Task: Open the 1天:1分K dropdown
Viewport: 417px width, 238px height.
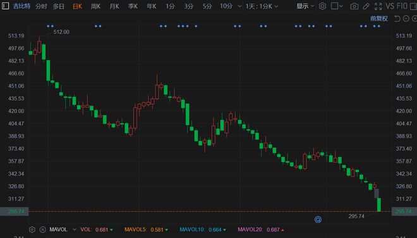Action: [262, 6]
